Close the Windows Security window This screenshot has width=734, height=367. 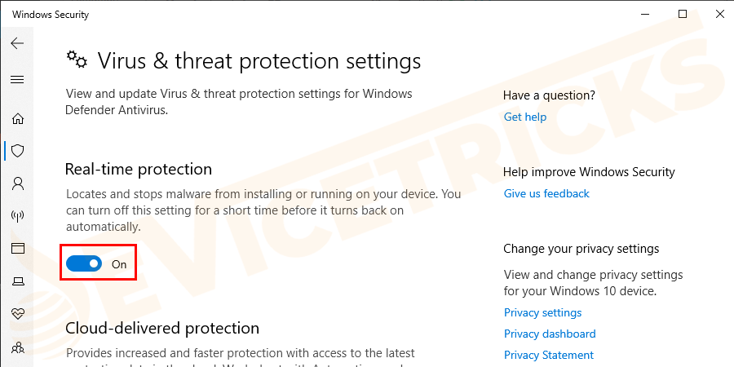[720, 14]
